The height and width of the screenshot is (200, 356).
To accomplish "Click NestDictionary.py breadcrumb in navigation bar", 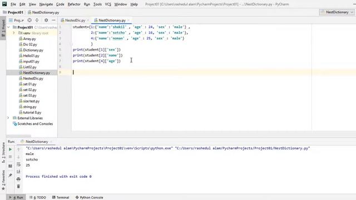I will [x=43, y=12].
